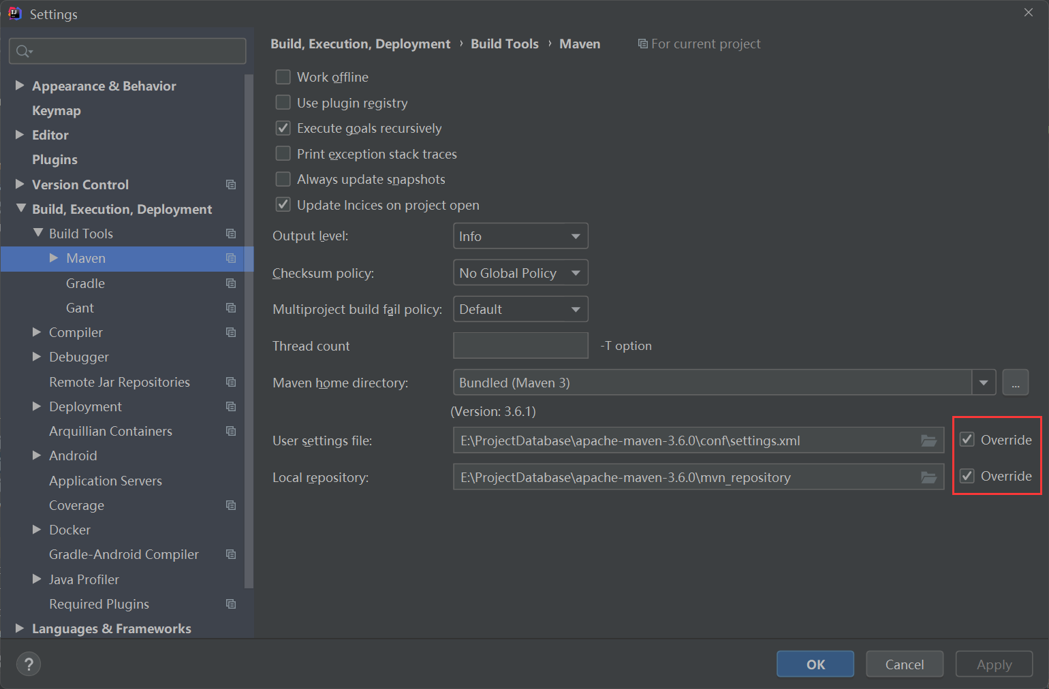Expand the Editor tree node
1049x689 pixels.
[x=20, y=135]
